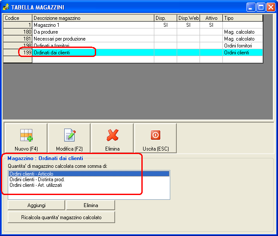
Task: Select the Magazzino 1 row
Action: [x=133, y=25]
